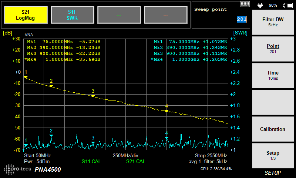
Task: Select cyan marker 4 on SWR trace
Action: pos(166,138)
